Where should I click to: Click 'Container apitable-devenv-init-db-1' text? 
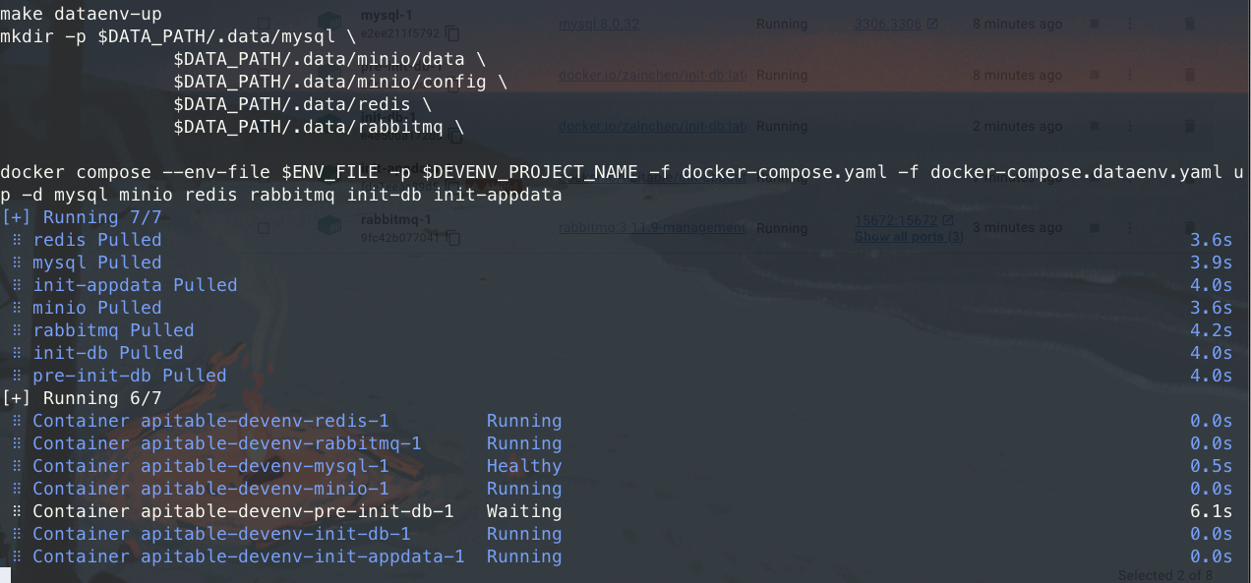pyautogui.click(x=221, y=534)
